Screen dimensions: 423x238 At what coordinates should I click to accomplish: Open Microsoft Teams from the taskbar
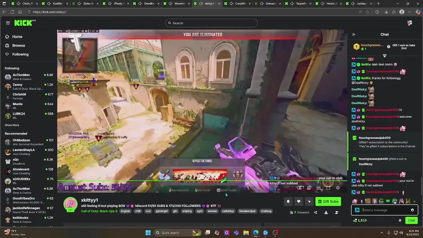point(236,233)
